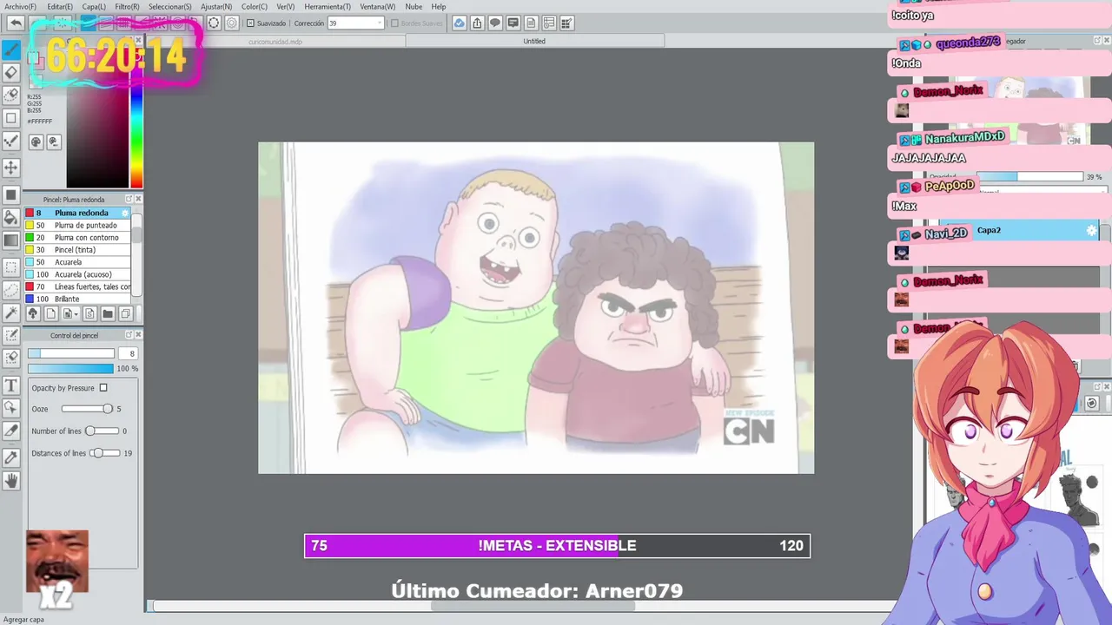Select the Shape rectangle tool
1112x625 pixels.
(11, 118)
